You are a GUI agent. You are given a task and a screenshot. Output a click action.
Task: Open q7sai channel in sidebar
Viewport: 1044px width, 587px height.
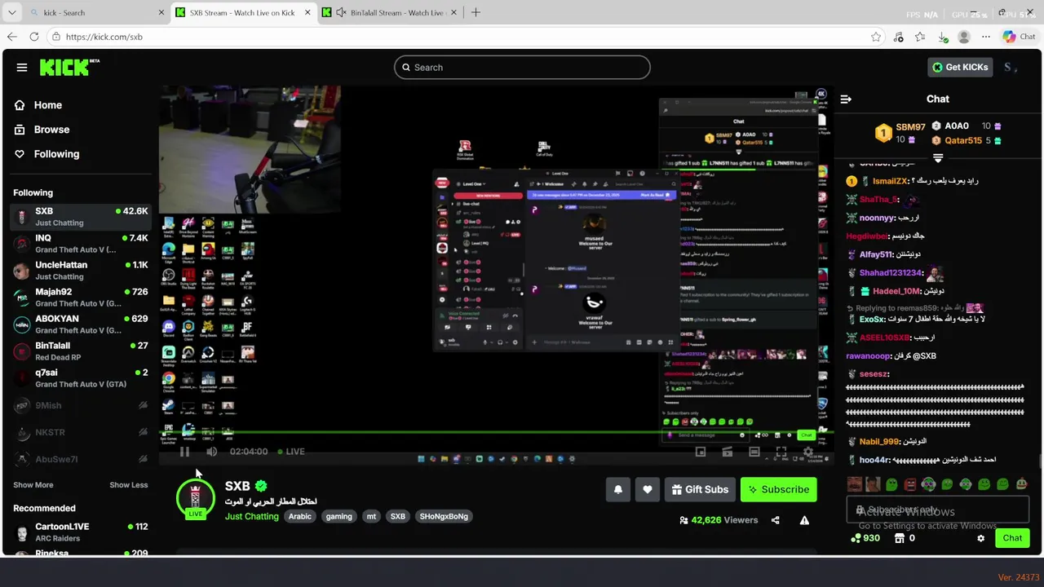coord(80,378)
